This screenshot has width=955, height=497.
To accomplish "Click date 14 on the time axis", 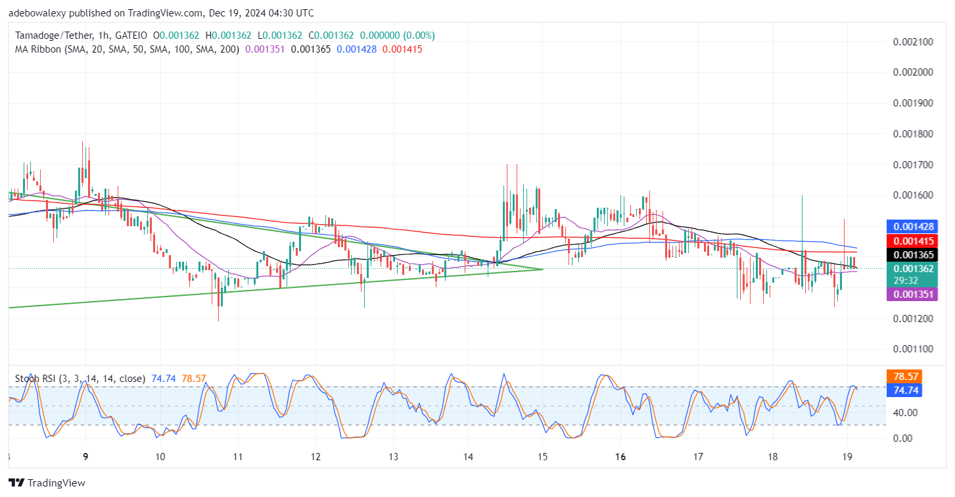I will [x=468, y=456].
